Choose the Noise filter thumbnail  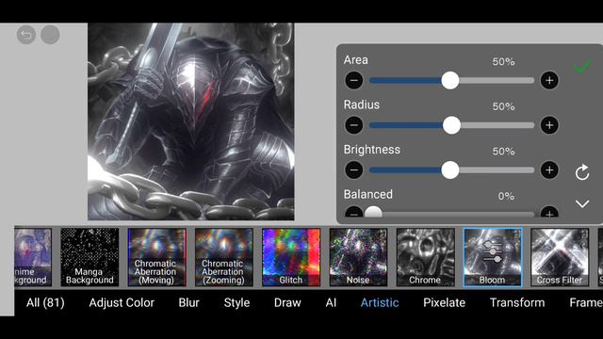(358, 257)
